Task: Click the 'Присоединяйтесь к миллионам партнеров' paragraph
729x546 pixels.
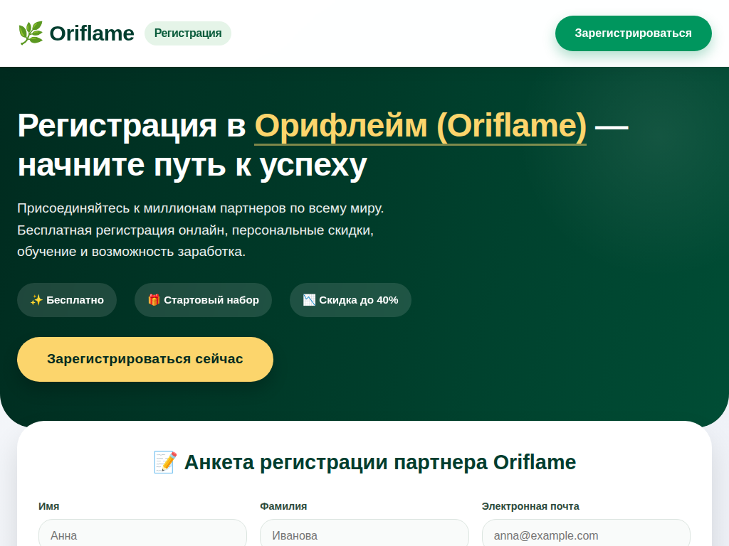Action: (200, 230)
